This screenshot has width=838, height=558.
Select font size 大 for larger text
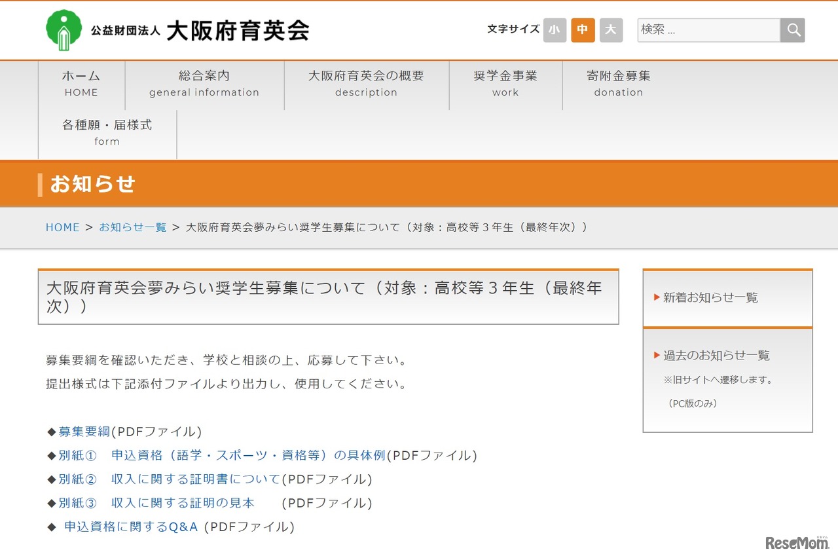tap(610, 30)
